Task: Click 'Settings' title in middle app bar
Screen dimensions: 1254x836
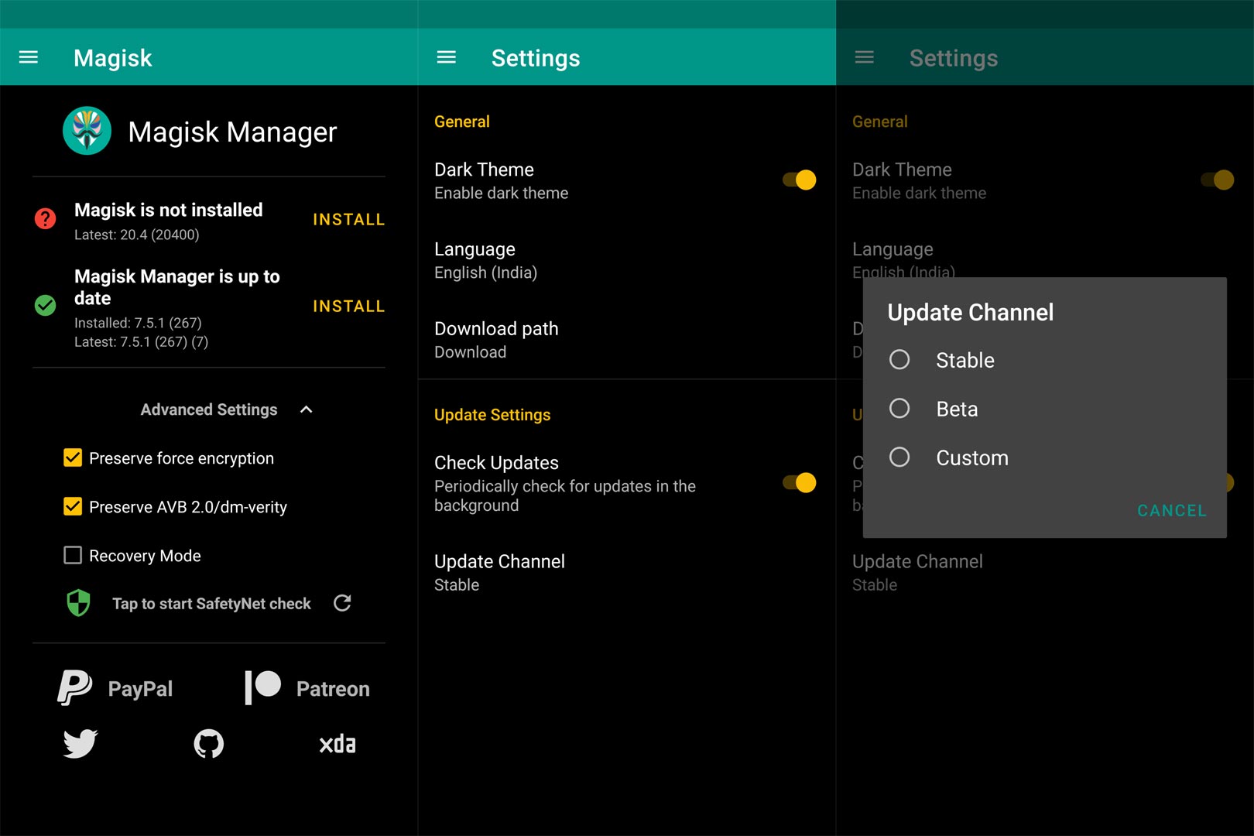Action: 536,58
